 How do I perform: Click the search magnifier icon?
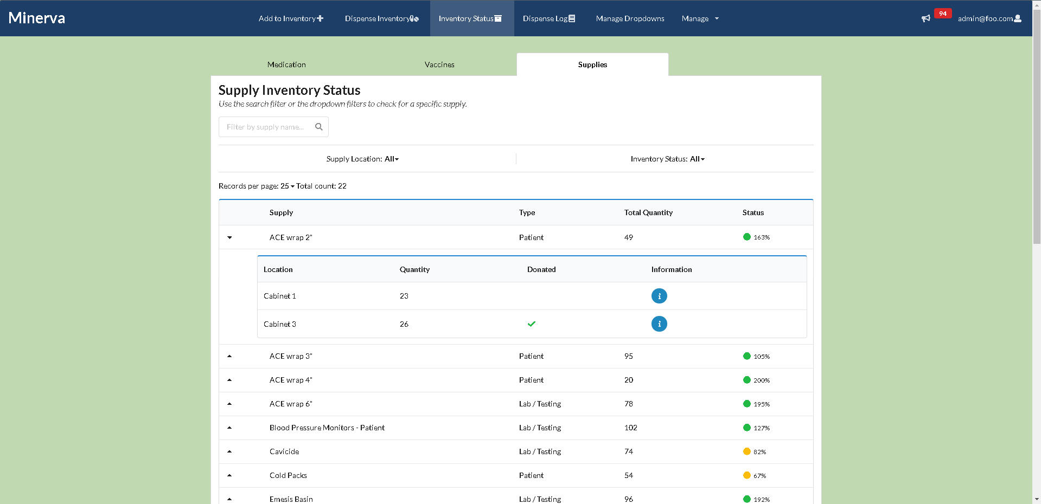pos(319,127)
